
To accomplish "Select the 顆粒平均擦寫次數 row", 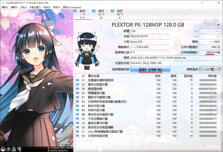I will tap(146, 97).
